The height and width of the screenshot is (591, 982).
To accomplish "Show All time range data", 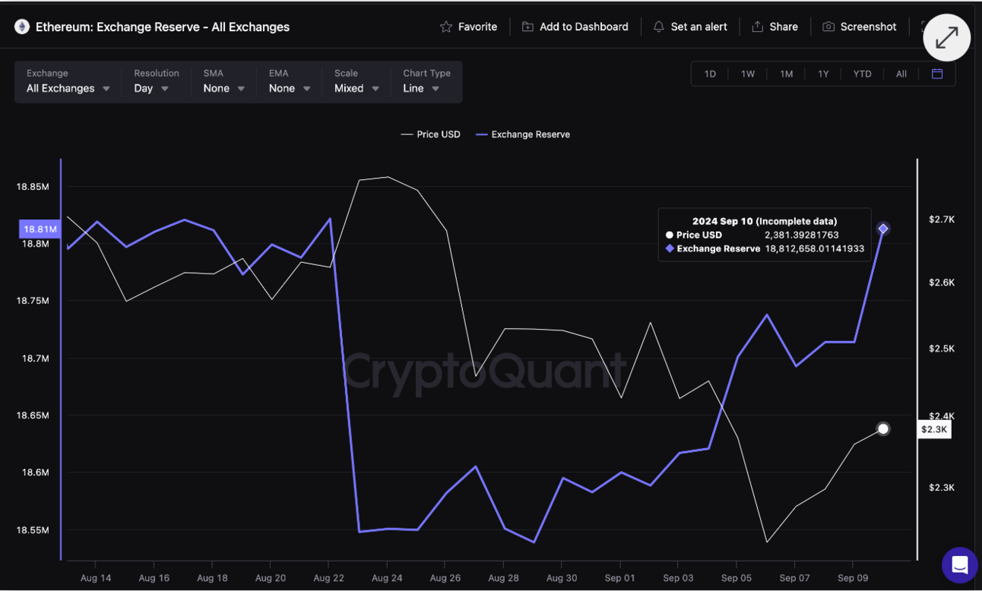I will point(901,74).
